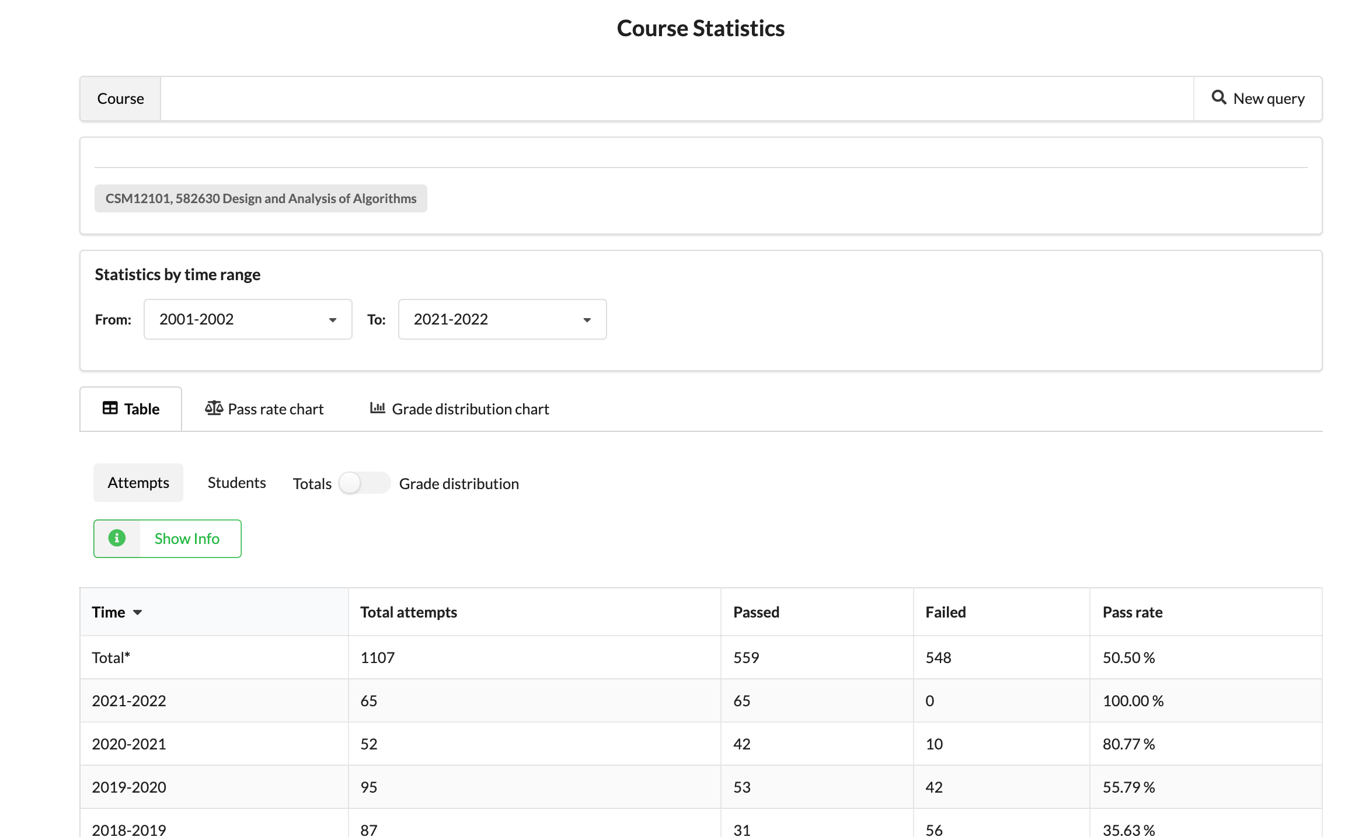1345x837 pixels.
Task: Click the bar chart icon beside Grade distribution chart
Action: [x=378, y=408]
